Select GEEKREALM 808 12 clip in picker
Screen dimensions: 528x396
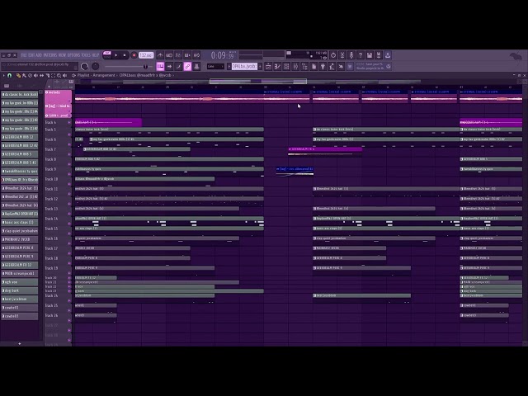click(20, 137)
